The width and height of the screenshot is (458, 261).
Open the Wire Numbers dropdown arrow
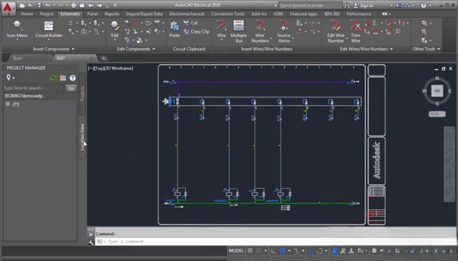pyautogui.click(x=271, y=38)
